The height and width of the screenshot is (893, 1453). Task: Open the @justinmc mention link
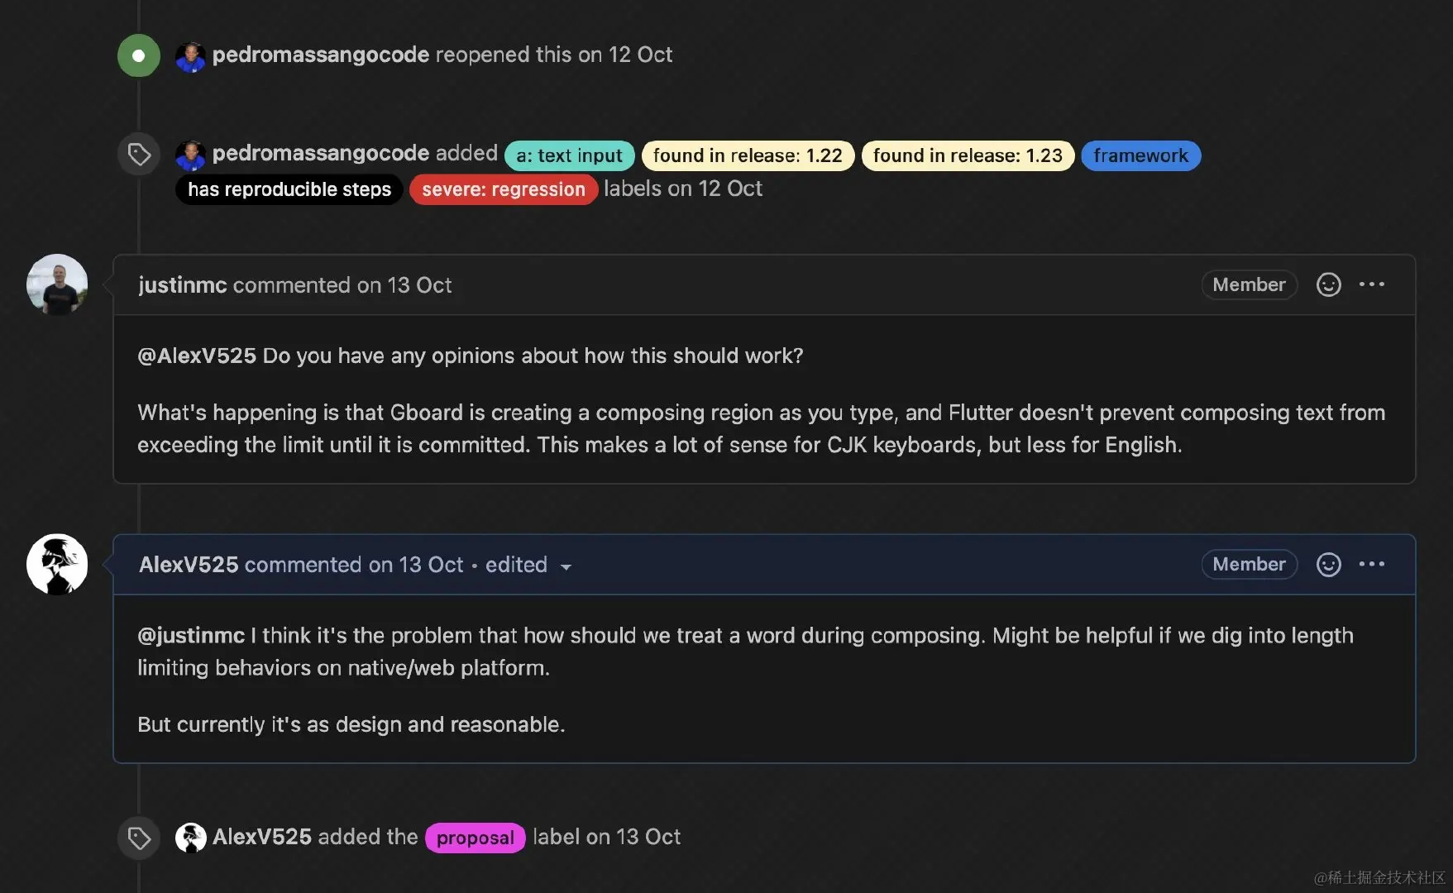[191, 635]
